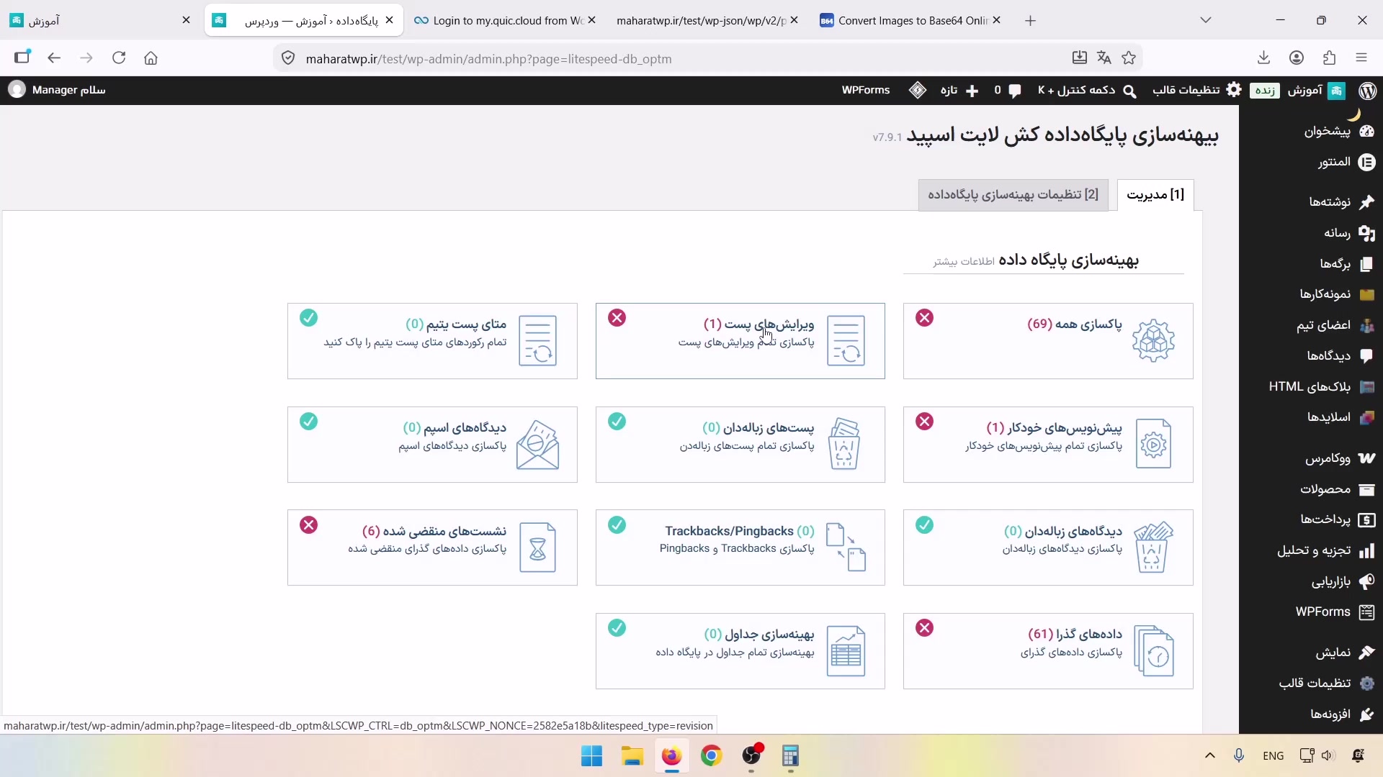Click the transients clock pages icon
Viewport: 1383px width, 777px height.
(x=1153, y=651)
